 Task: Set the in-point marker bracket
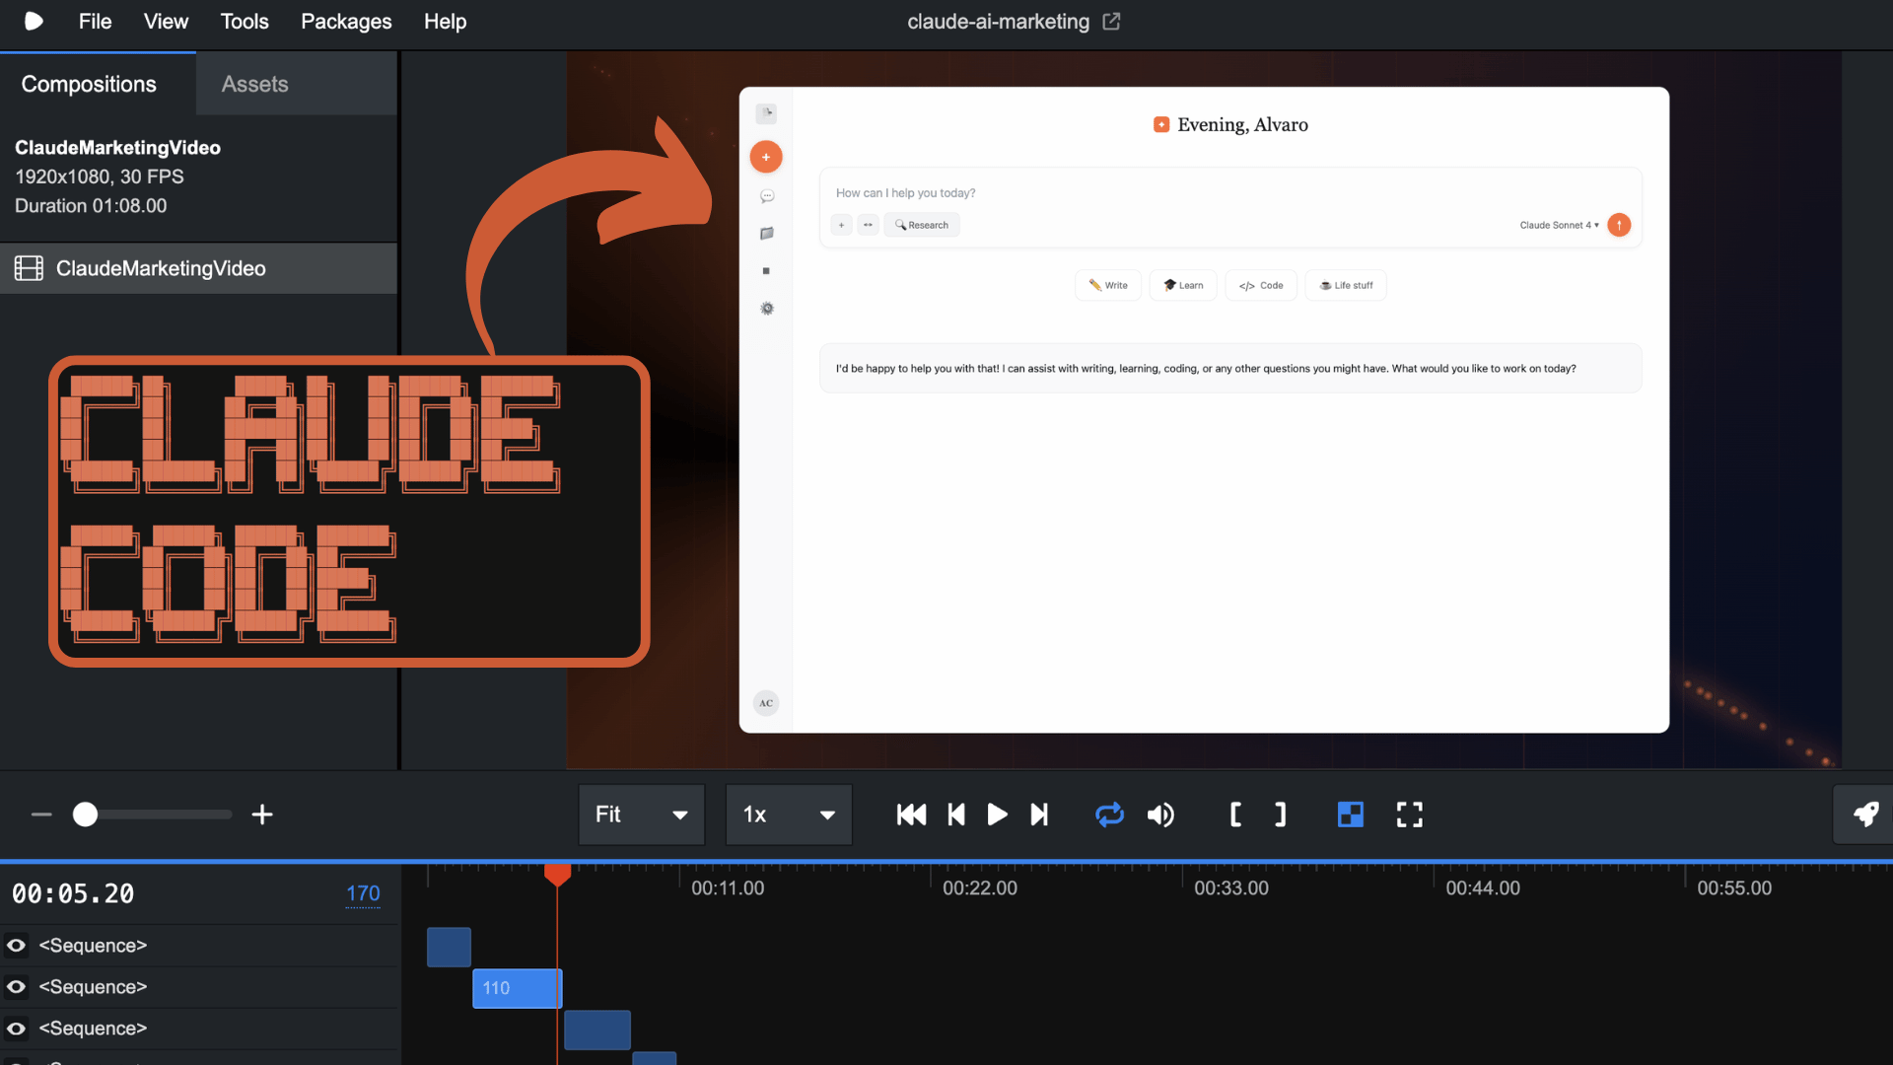pos(1235,815)
